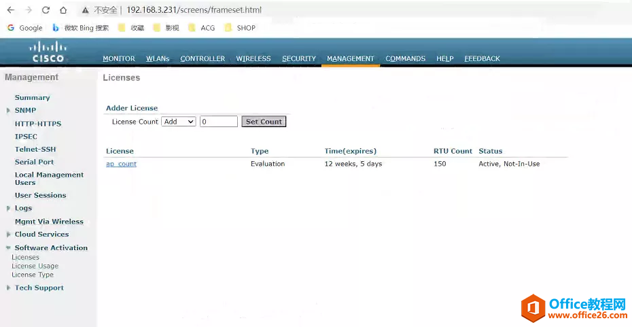Open the 收藏 bookmark folder
632x327 pixels.
(x=131, y=28)
